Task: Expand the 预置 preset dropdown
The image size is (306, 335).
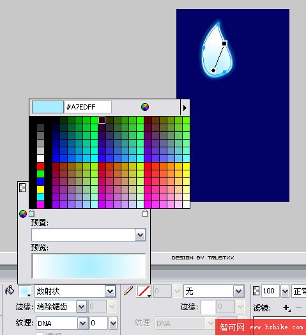Action: pyautogui.click(x=140, y=235)
